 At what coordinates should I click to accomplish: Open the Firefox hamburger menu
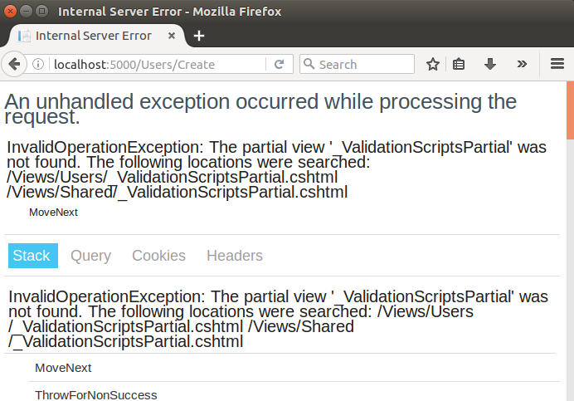coord(557,64)
